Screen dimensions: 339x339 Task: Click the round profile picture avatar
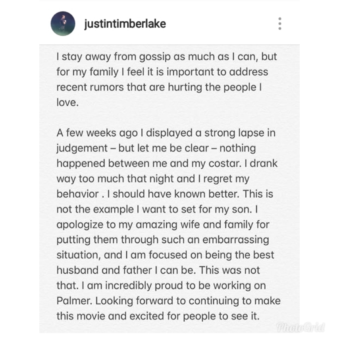click(63, 23)
